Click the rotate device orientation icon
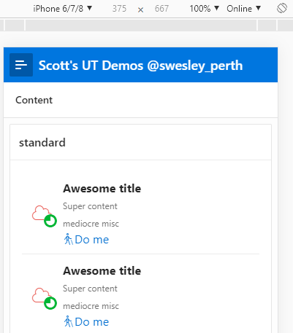 tap(282, 9)
